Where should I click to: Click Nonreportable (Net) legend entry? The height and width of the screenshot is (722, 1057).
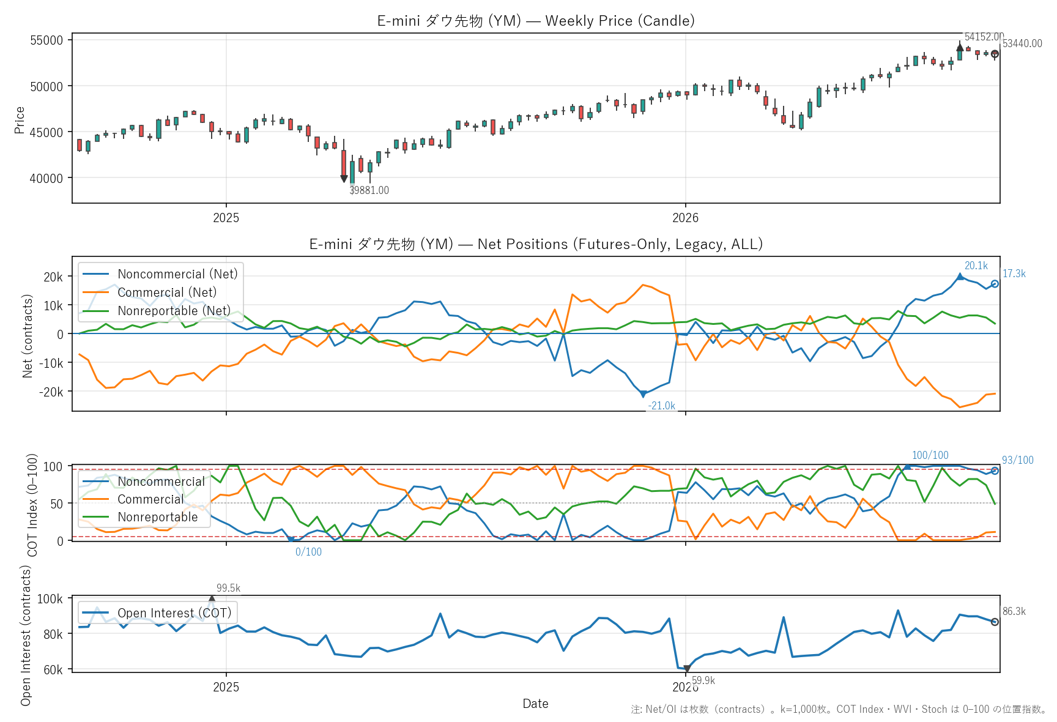157,311
